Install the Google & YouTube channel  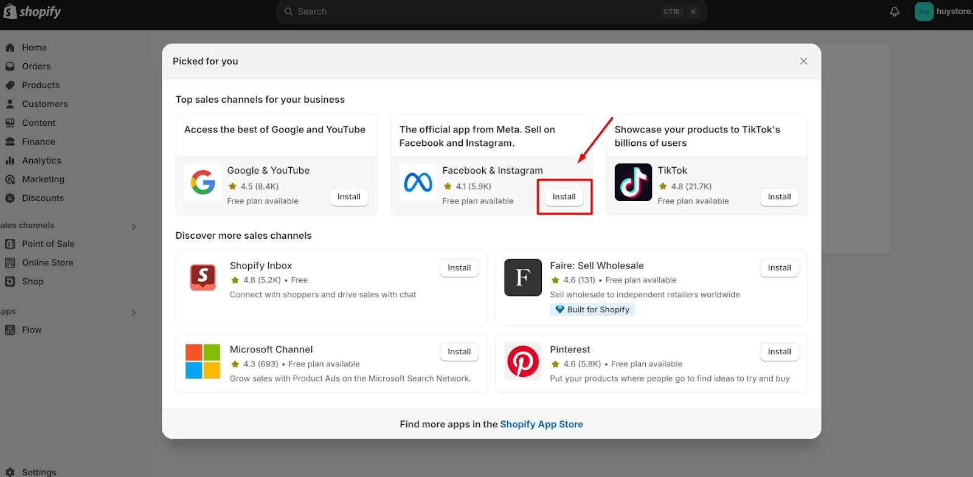coord(349,197)
